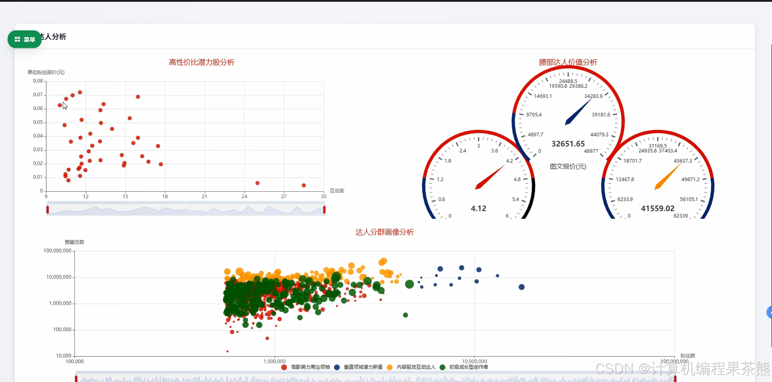This screenshot has height=382, width=772.
Task: Click the 单位粉丝报价(元) axis label
Action: click(x=46, y=72)
